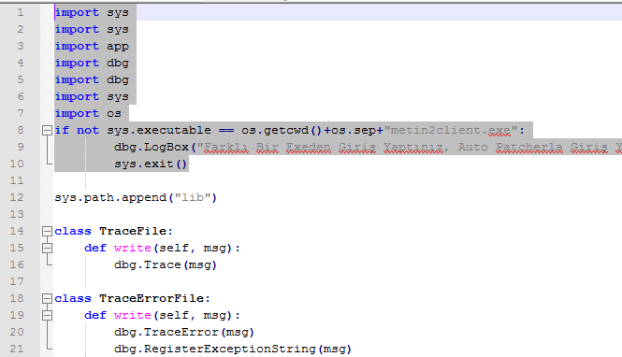Click the "metin2client.exe" string
This screenshot has height=357, width=622.
[x=451, y=130]
